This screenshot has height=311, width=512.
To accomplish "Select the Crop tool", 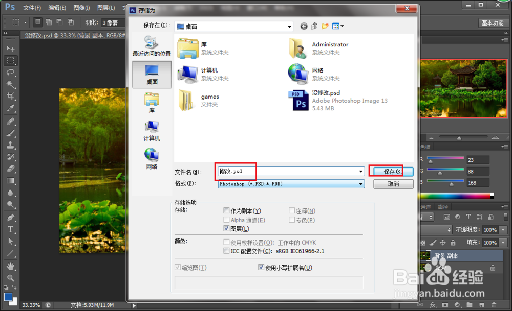I will point(10,96).
